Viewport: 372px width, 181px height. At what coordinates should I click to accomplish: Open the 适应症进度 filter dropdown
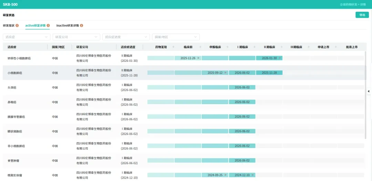[x=126, y=37]
